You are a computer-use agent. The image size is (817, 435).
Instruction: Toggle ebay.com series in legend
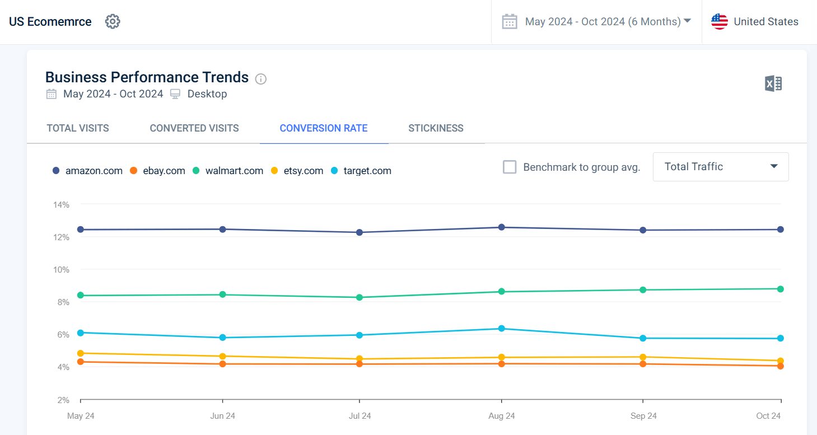[164, 171]
